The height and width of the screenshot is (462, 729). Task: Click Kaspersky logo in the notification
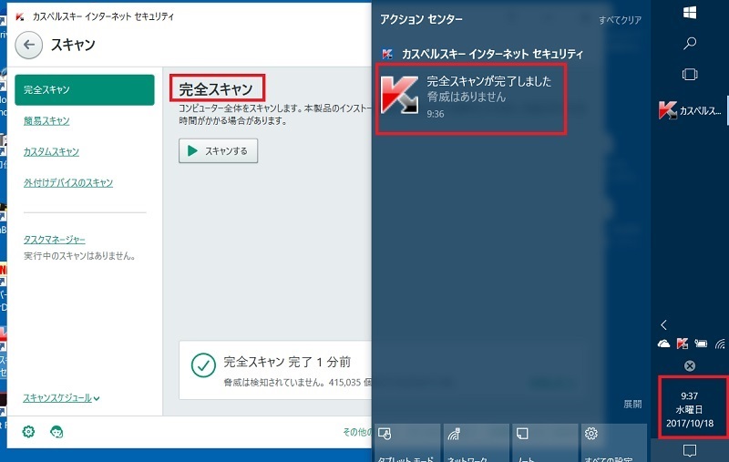[399, 95]
